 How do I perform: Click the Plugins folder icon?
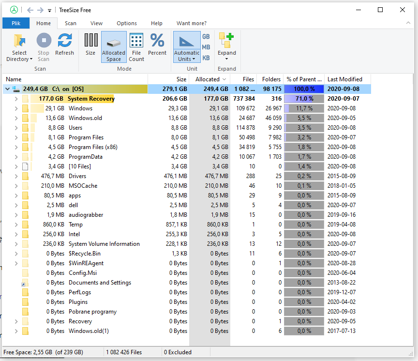25,302
